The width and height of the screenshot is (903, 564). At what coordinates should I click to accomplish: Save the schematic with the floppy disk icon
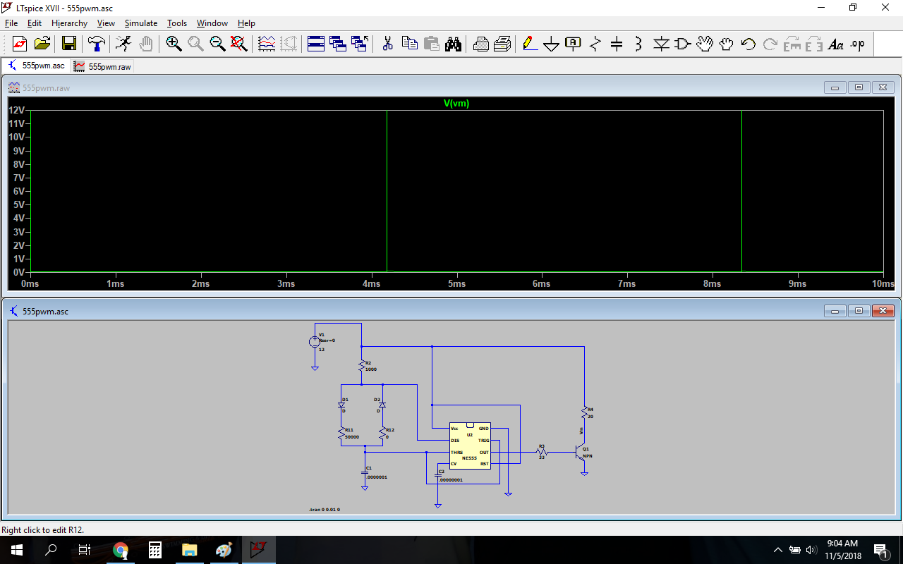69,44
